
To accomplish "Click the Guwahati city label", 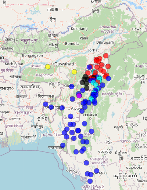I will tap(64, 64).
